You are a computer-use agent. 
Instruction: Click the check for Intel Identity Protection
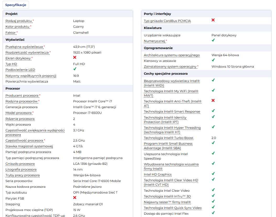pyautogui.click(x=213, y=117)
